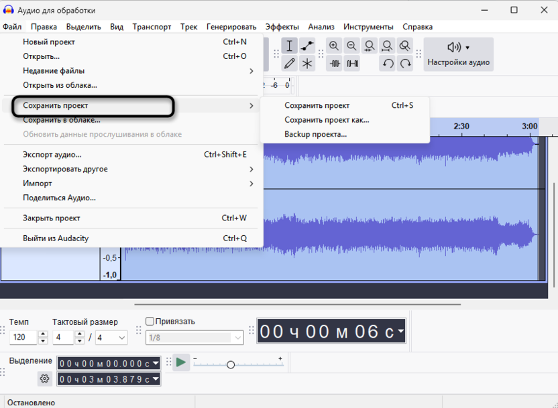Open the Эффекты menu
This screenshot has height=408, width=558.
(x=282, y=27)
